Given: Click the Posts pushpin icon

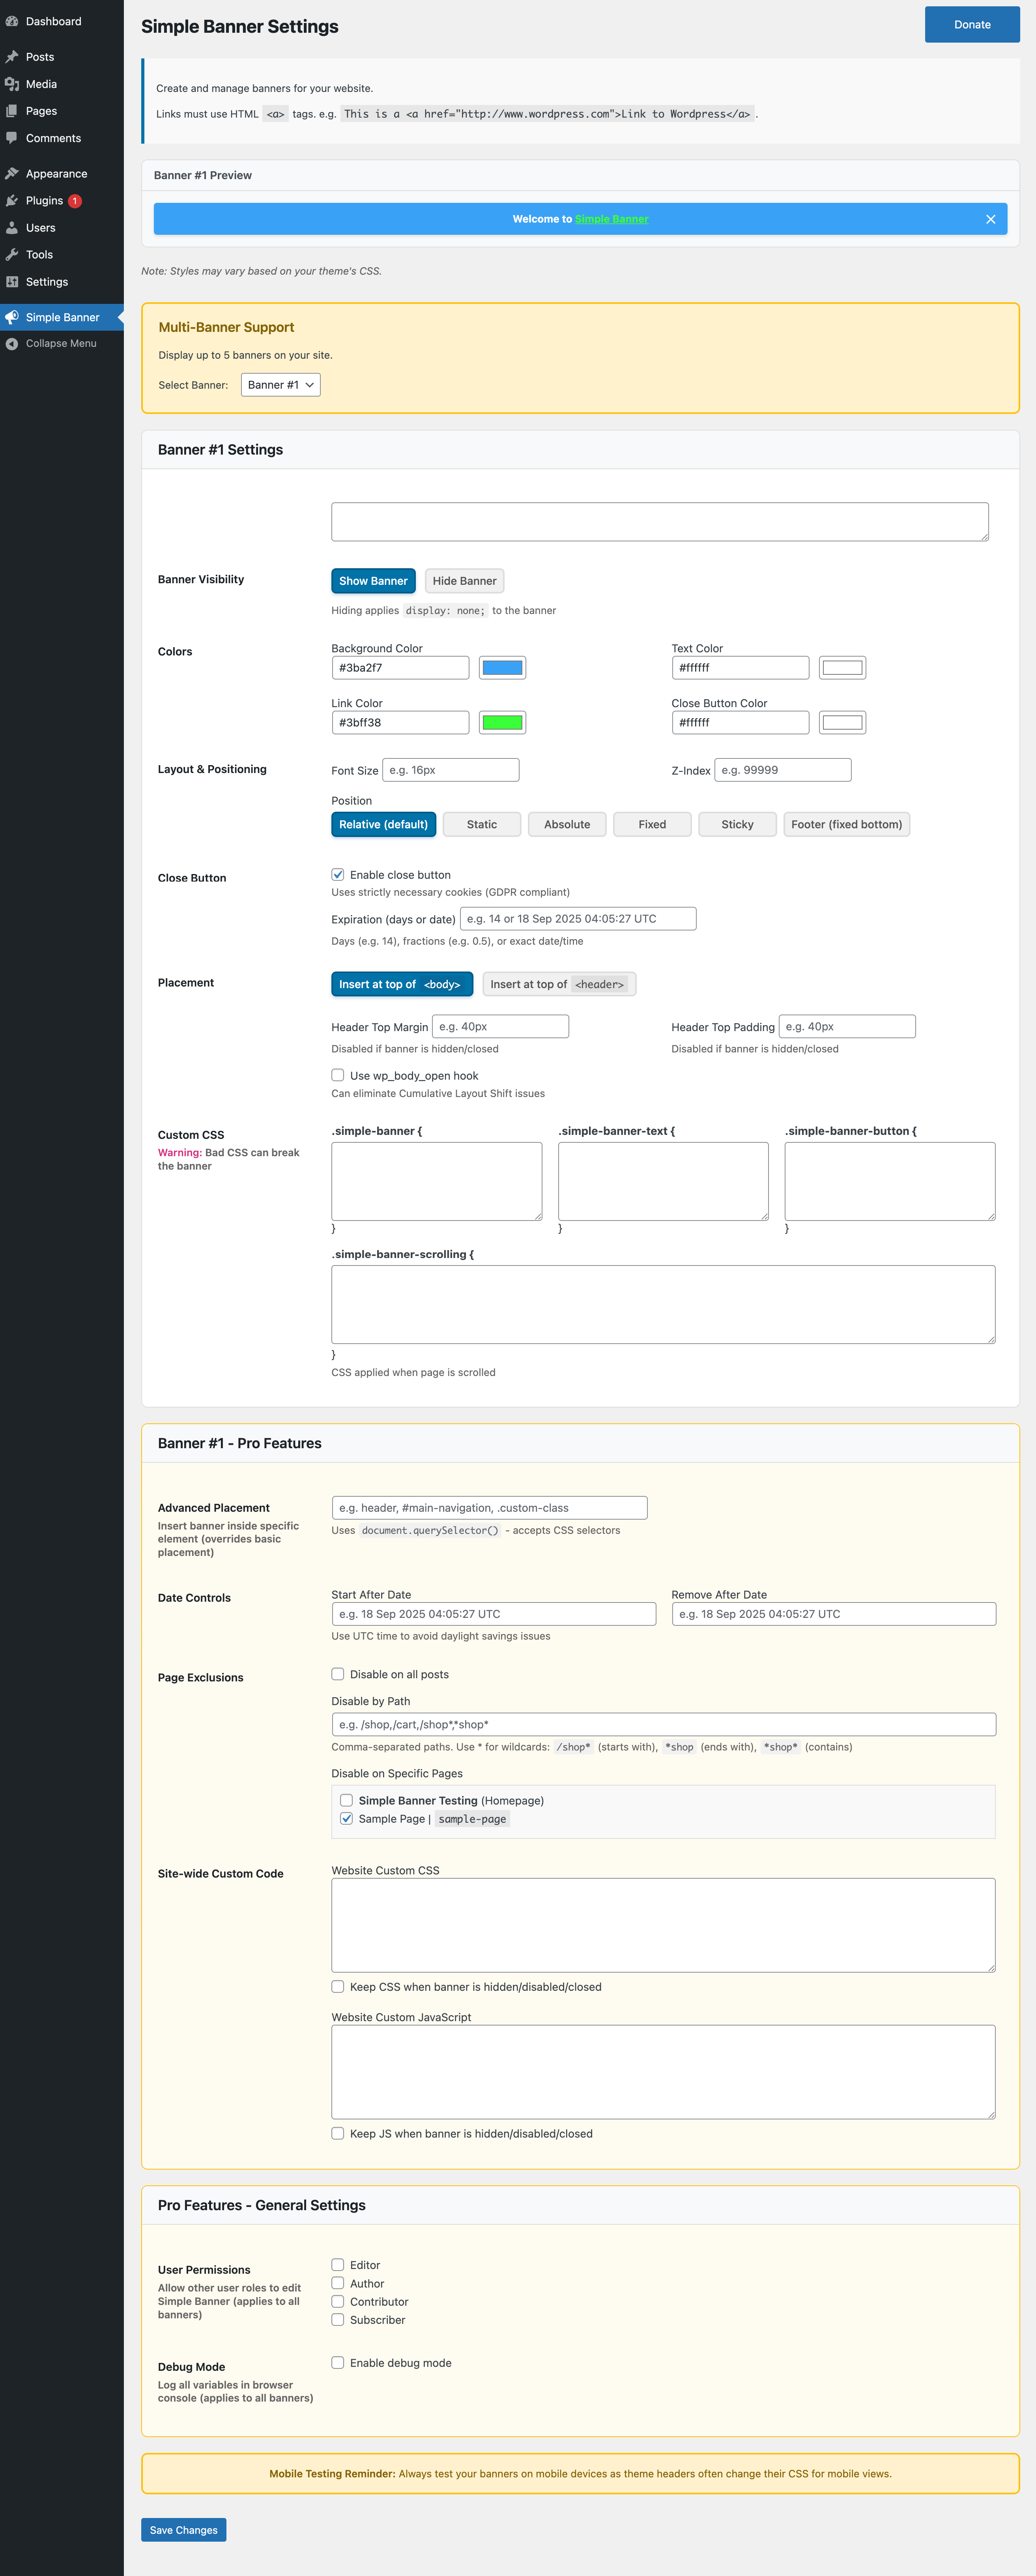Looking at the screenshot, I should coord(12,57).
